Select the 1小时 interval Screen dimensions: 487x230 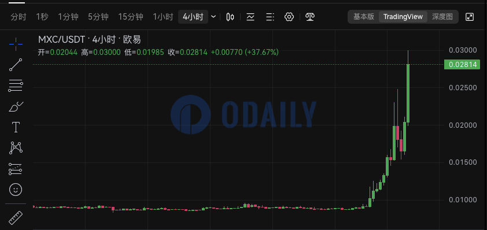(163, 17)
